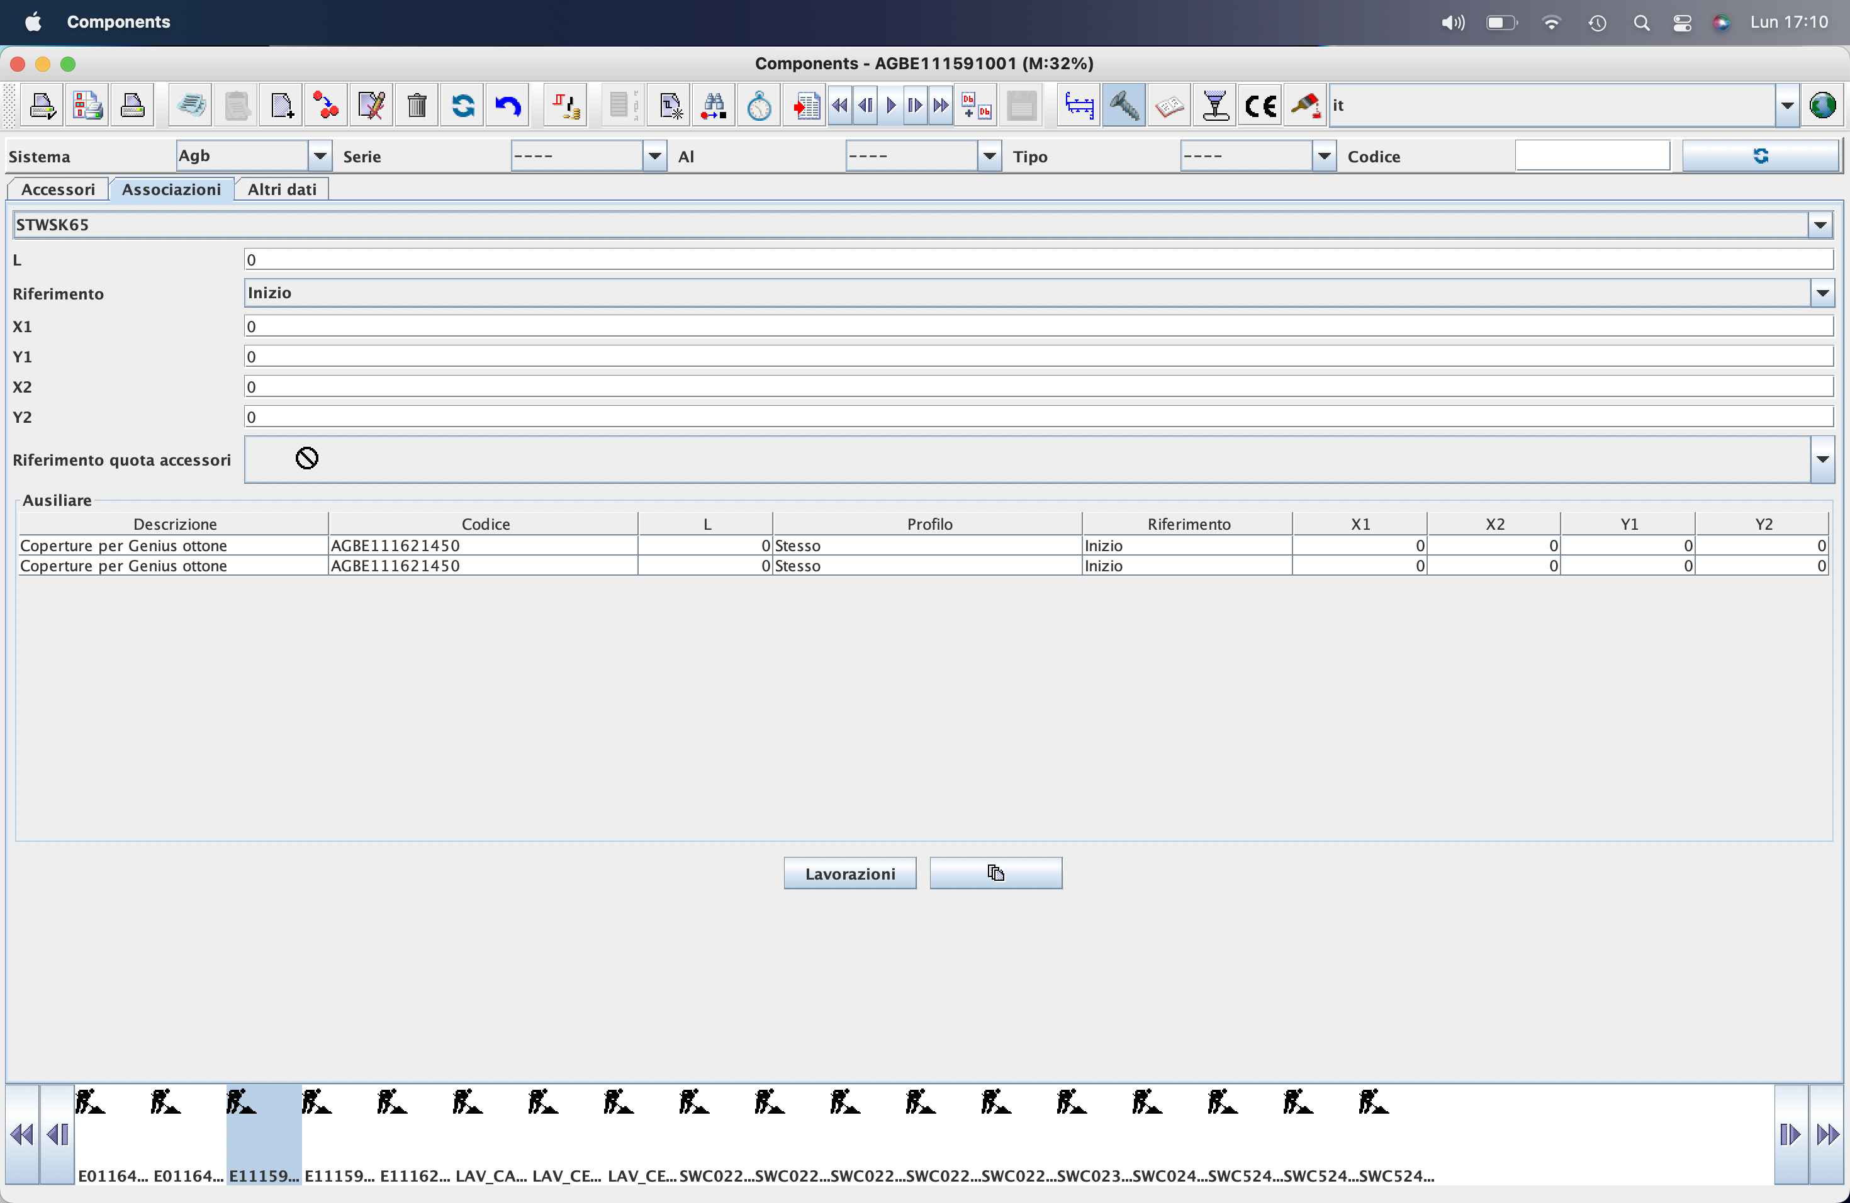The width and height of the screenshot is (1850, 1203).
Task: Go to next record in toolbar navigation
Action: [915, 106]
